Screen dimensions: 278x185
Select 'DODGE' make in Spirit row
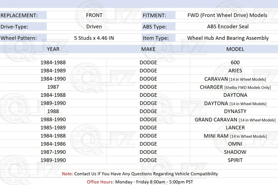(148, 160)
